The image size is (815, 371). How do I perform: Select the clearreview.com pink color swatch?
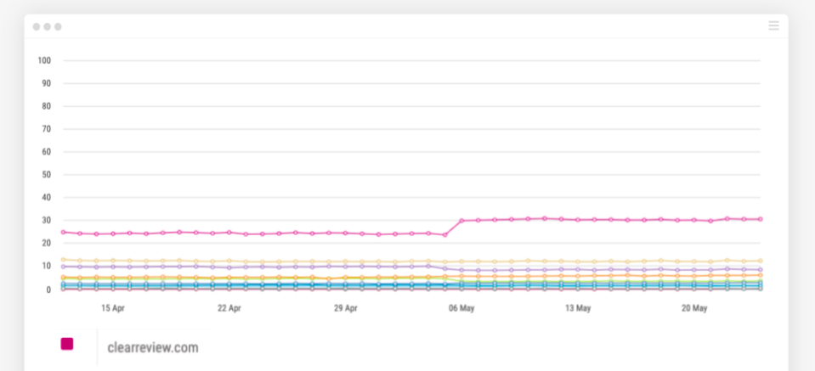coord(67,344)
